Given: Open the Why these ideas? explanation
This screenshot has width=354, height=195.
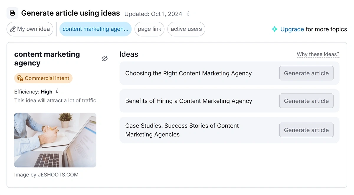Looking at the screenshot, I should [x=318, y=54].
